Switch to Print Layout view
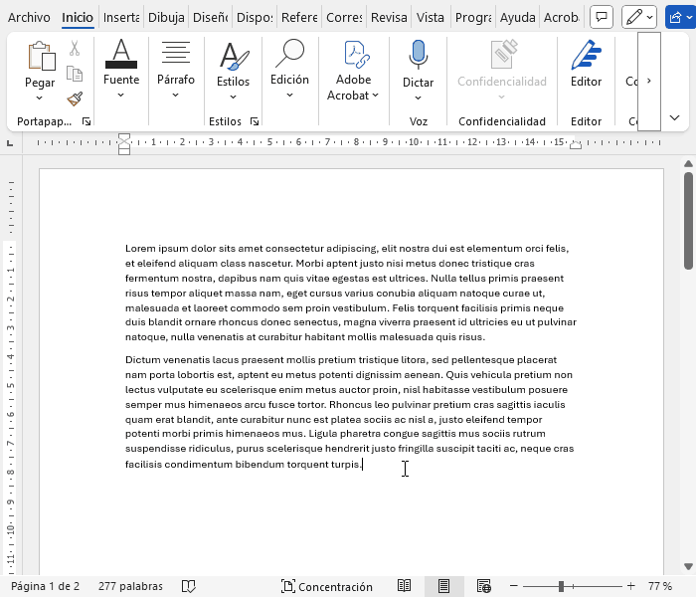 click(444, 586)
